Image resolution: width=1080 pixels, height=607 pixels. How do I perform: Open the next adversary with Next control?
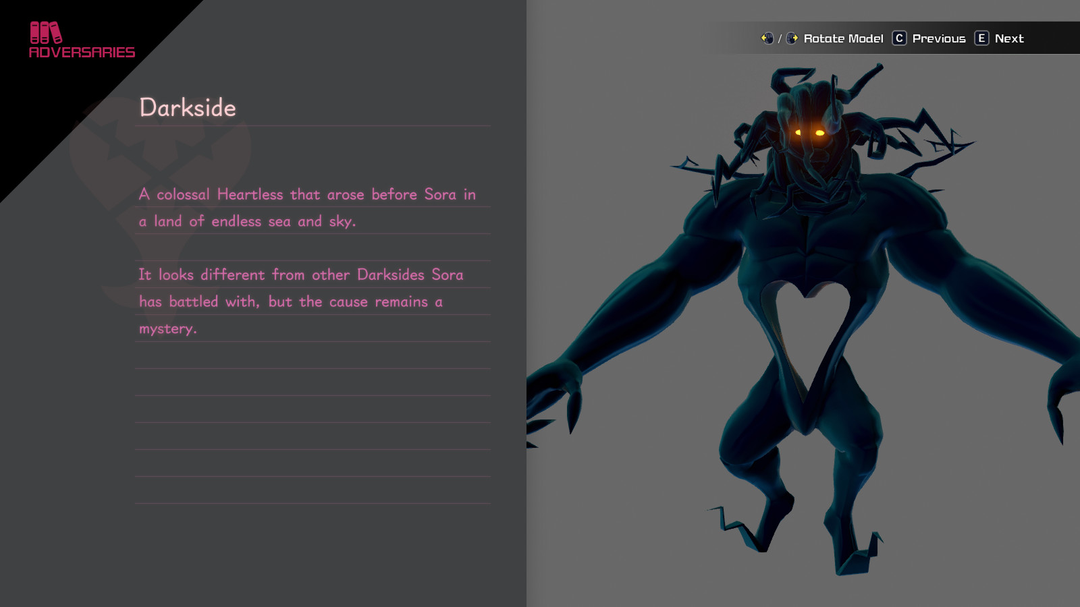[1009, 38]
